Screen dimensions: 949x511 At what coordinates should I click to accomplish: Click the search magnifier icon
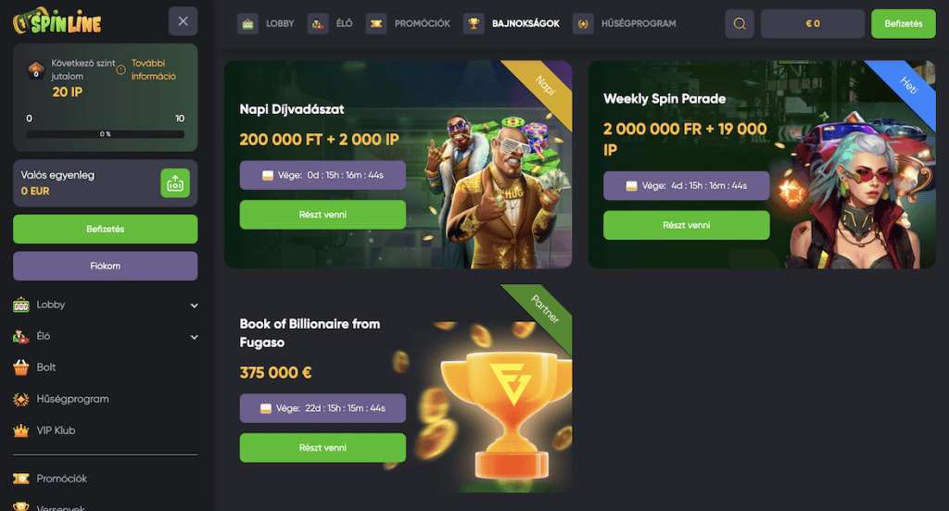point(740,23)
